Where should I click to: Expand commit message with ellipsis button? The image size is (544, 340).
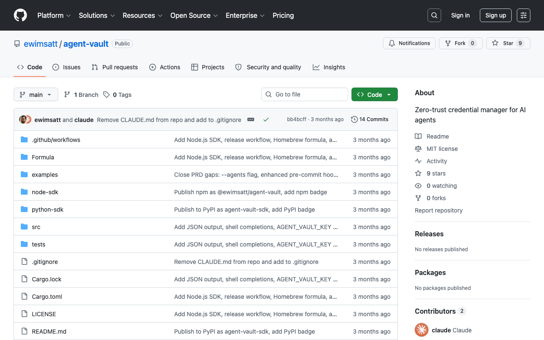coord(251,120)
